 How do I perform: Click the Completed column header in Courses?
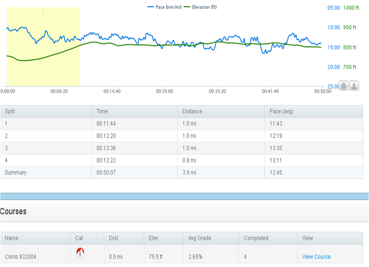point(256,238)
